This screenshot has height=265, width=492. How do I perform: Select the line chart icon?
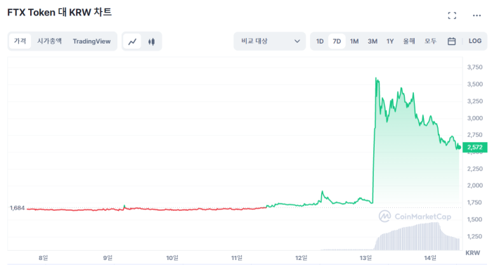tap(132, 41)
